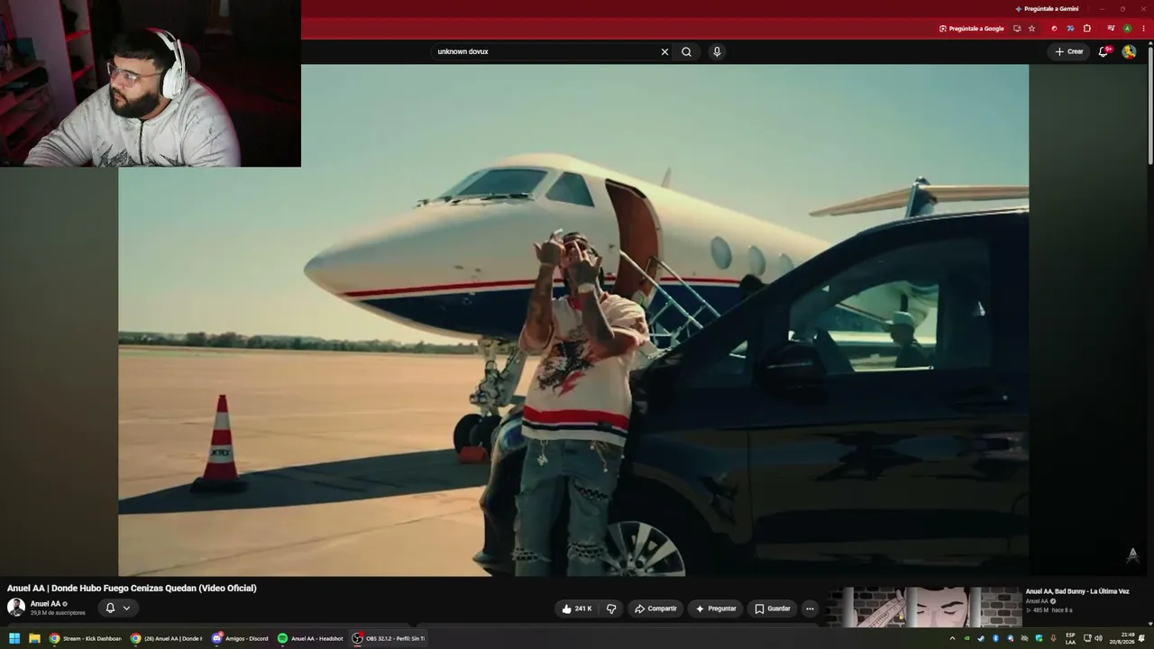This screenshot has height=649, width=1154.
Task: Click the Preguntar button below the video
Action: [716, 608]
